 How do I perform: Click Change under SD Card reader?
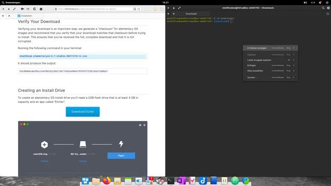pos(83,161)
